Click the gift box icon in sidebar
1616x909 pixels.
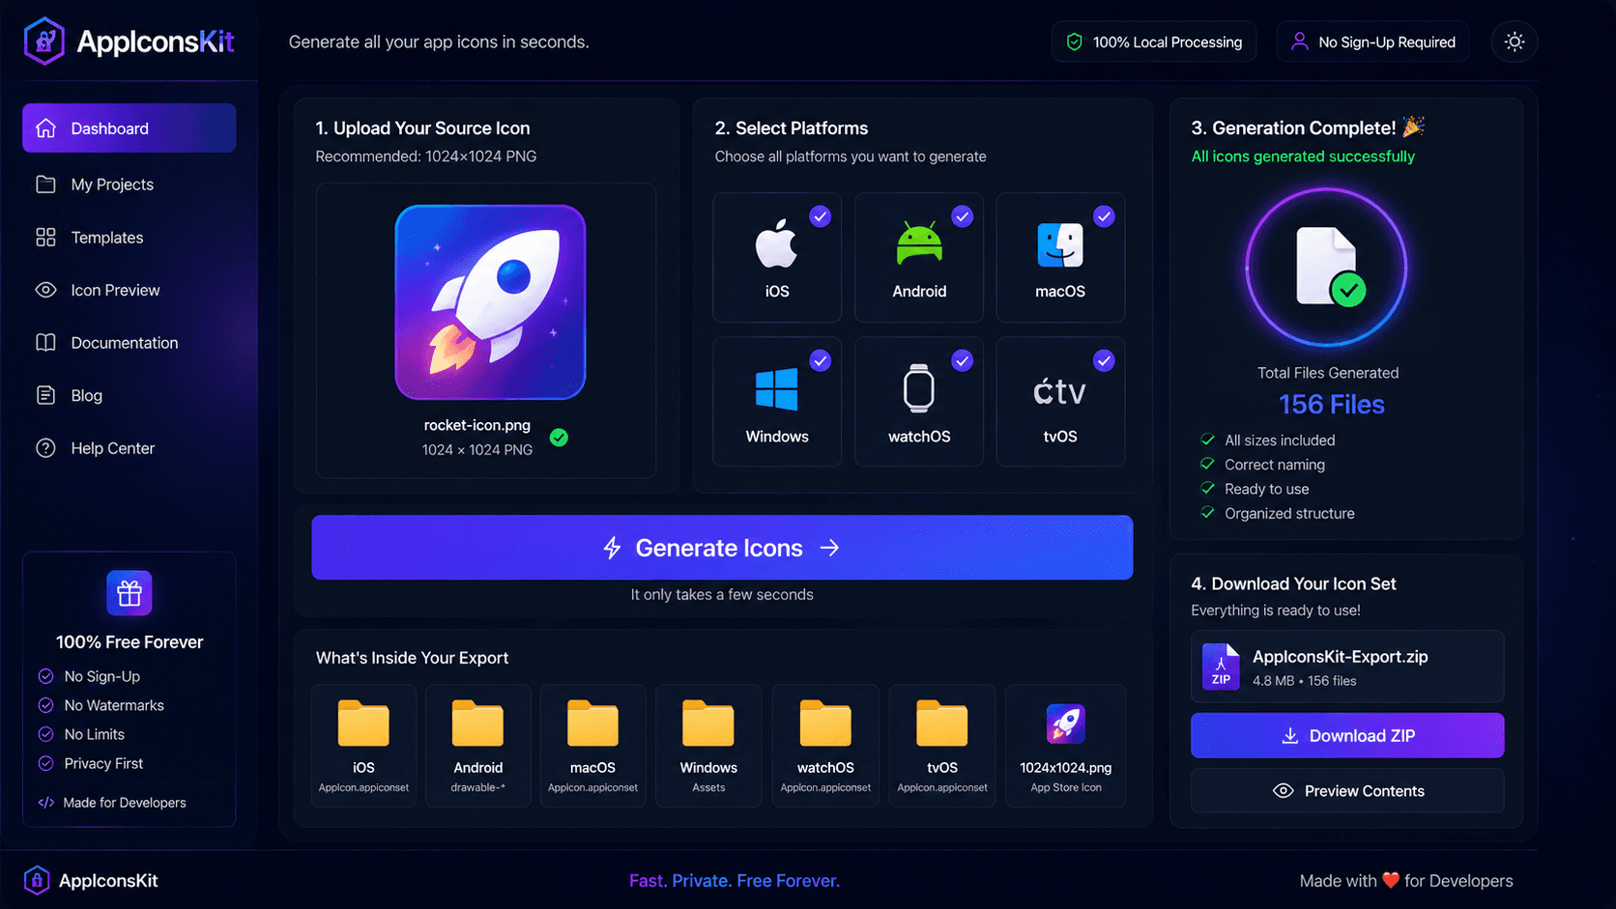[x=130, y=593]
